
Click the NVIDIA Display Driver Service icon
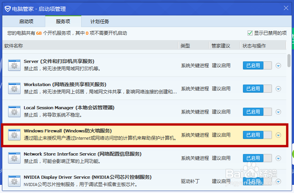14,181
